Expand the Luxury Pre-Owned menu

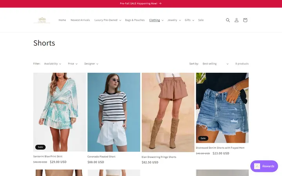coord(108,20)
